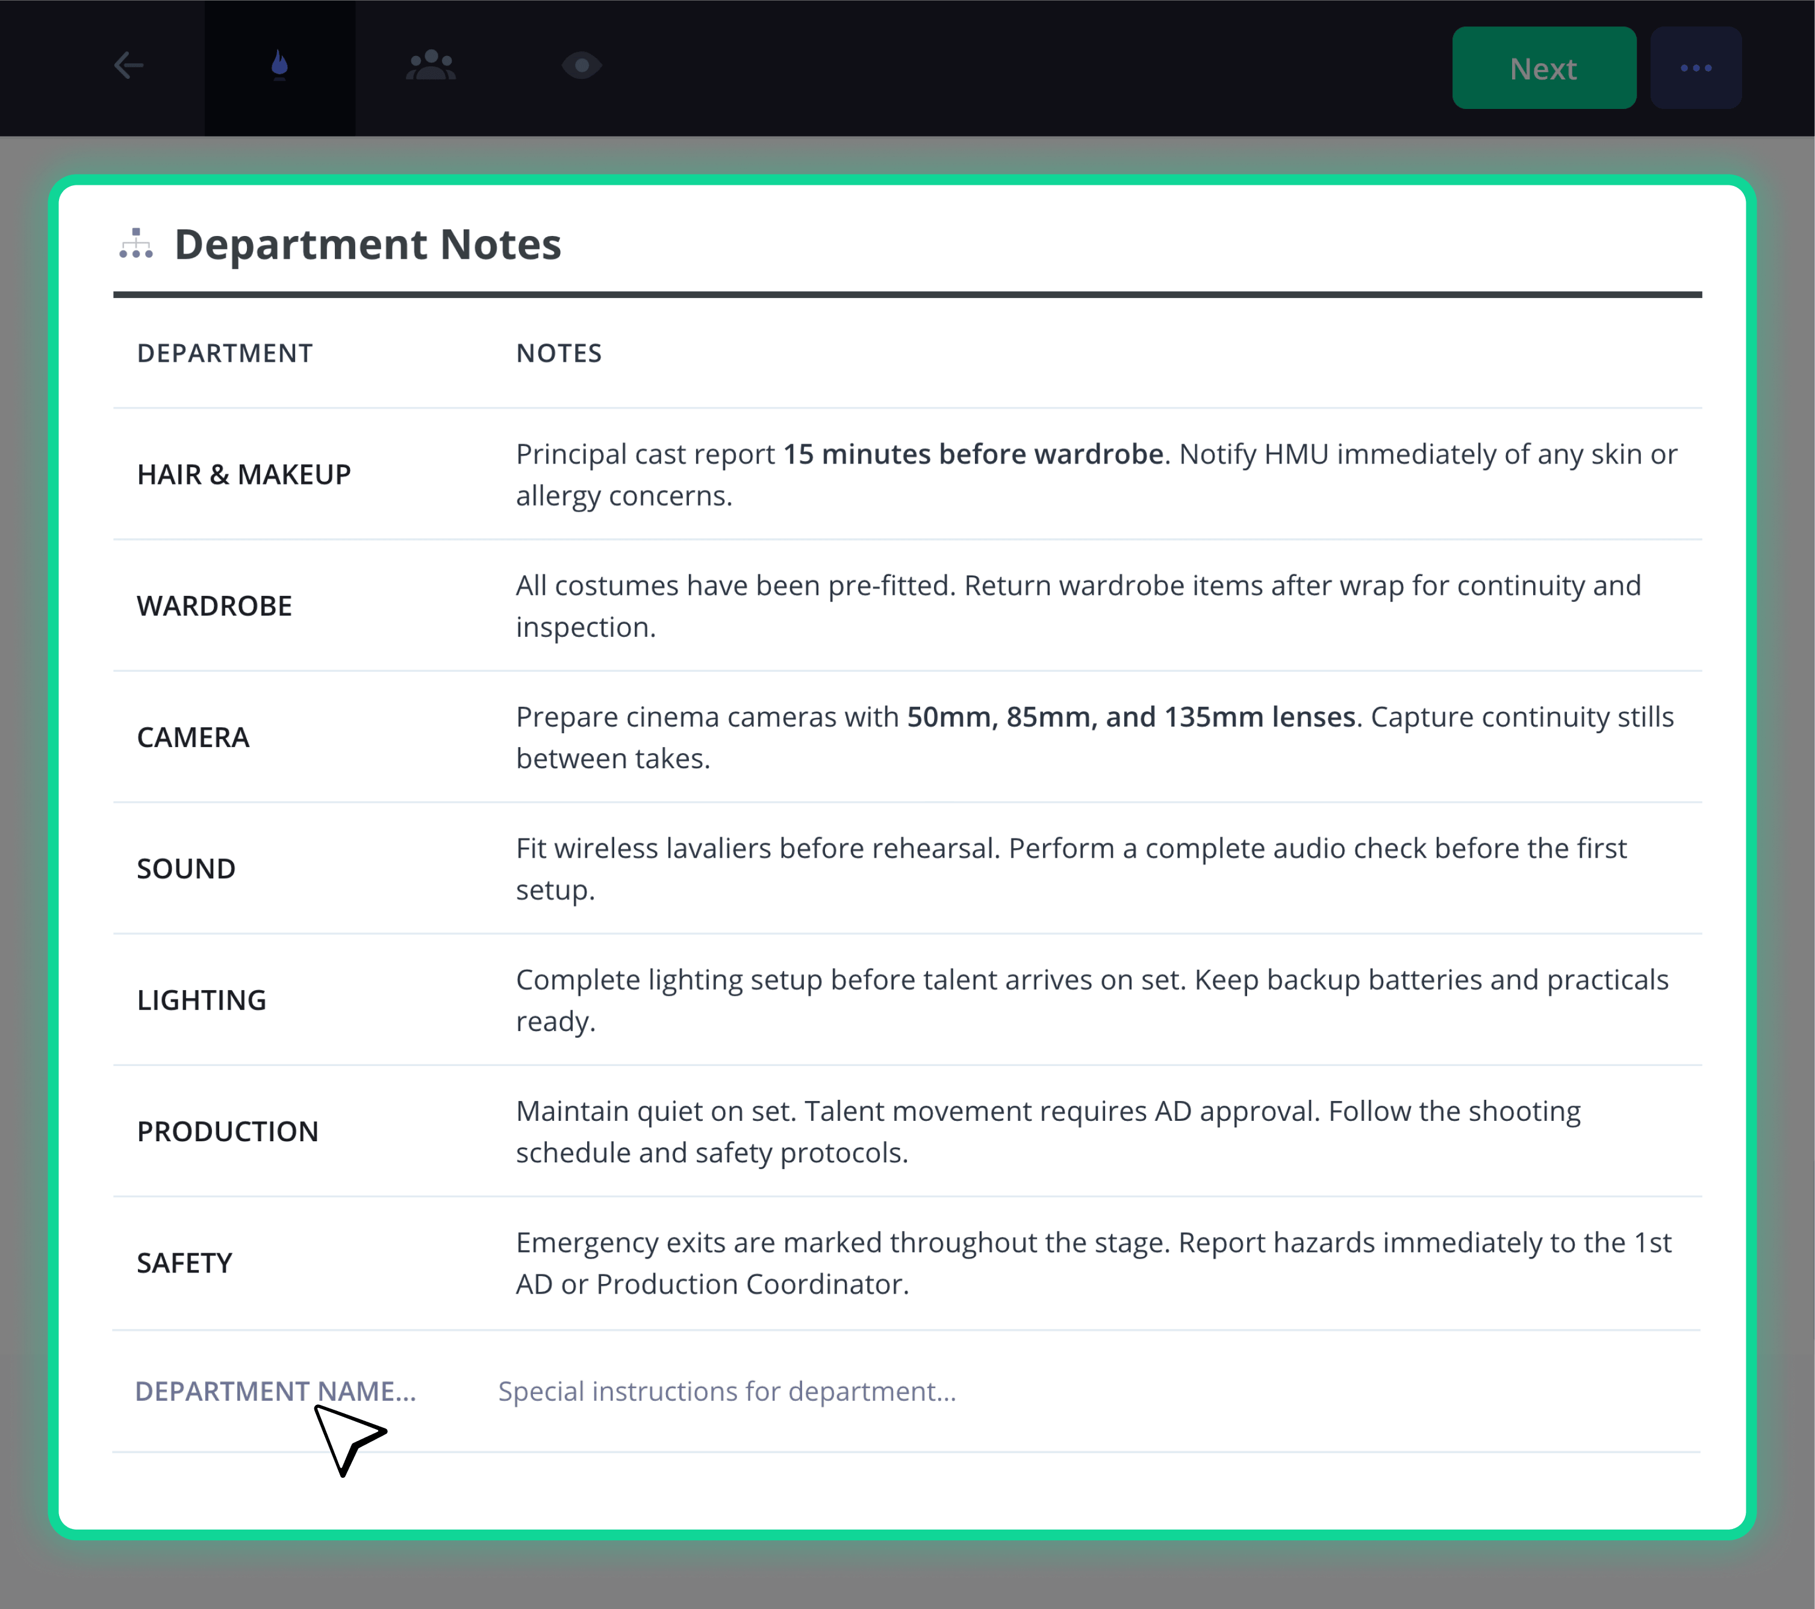This screenshot has width=1815, height=1609.
Task: Edit the Production notes about quiet on set
Action: point(1048,1130)
